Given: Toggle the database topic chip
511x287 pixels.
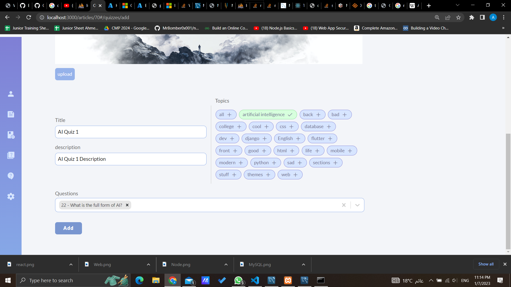Looking at the screenshot, I should click(318, 126).
